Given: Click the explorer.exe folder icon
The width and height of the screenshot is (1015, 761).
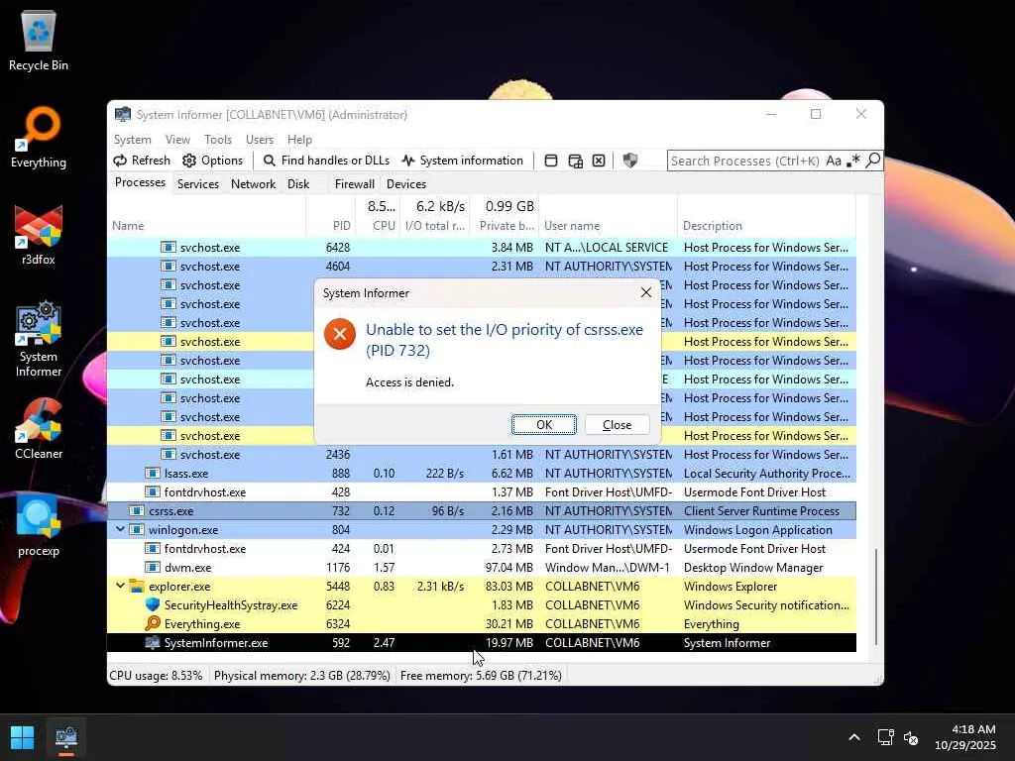Looking at the screenshot, I should 137,586.
